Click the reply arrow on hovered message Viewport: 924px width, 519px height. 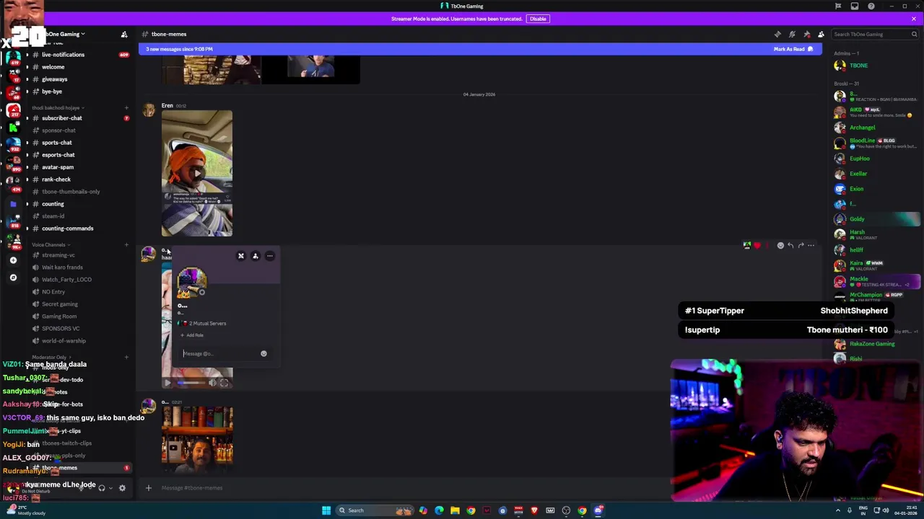click(790, 246)
